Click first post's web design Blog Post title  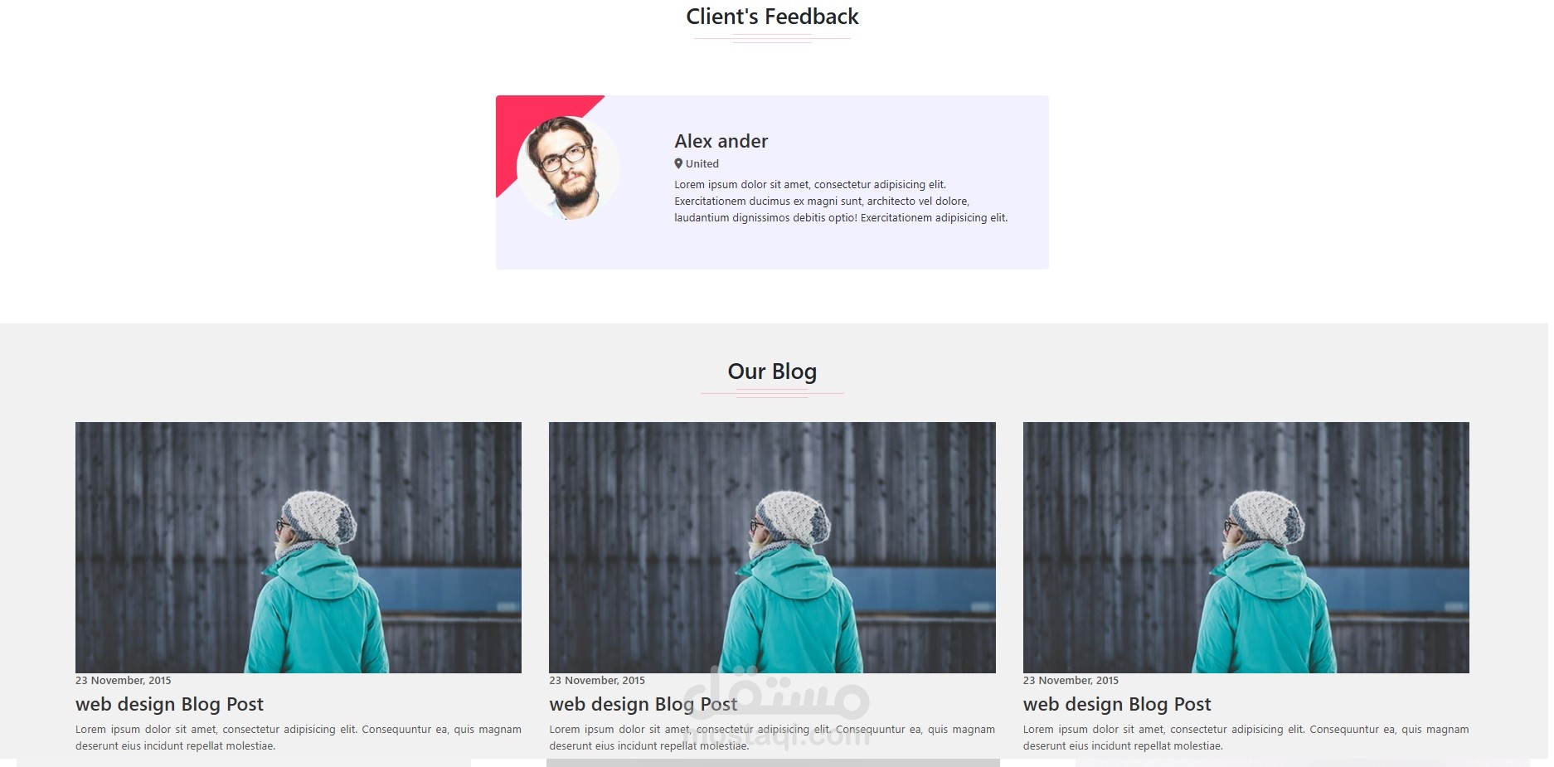(x=169, y=704)
